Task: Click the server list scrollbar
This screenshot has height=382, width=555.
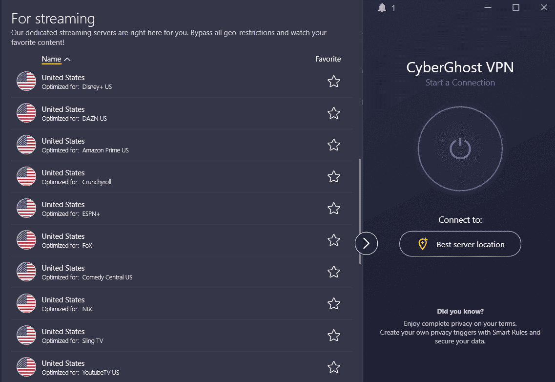Action: coord(360,212)
